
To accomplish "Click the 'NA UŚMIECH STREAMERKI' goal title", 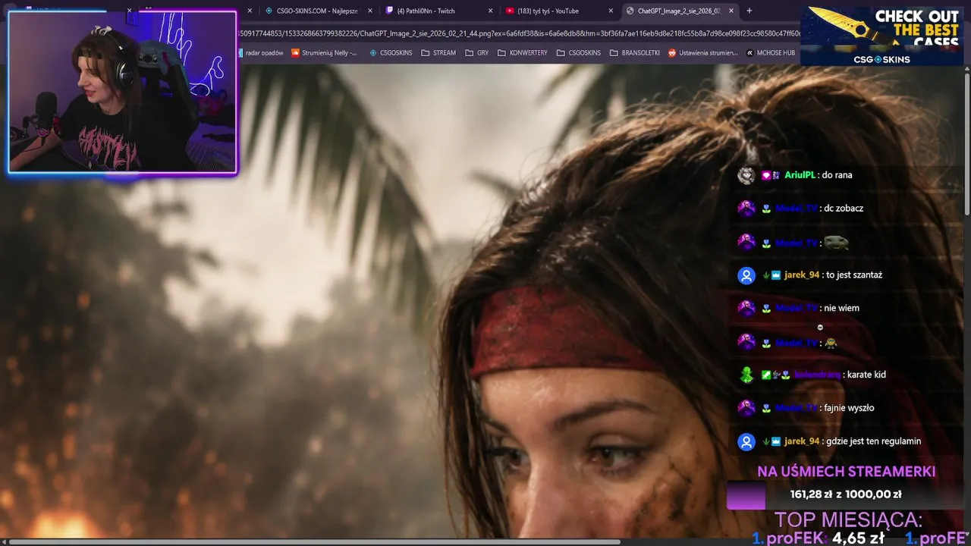I will (x=847, y=472).
